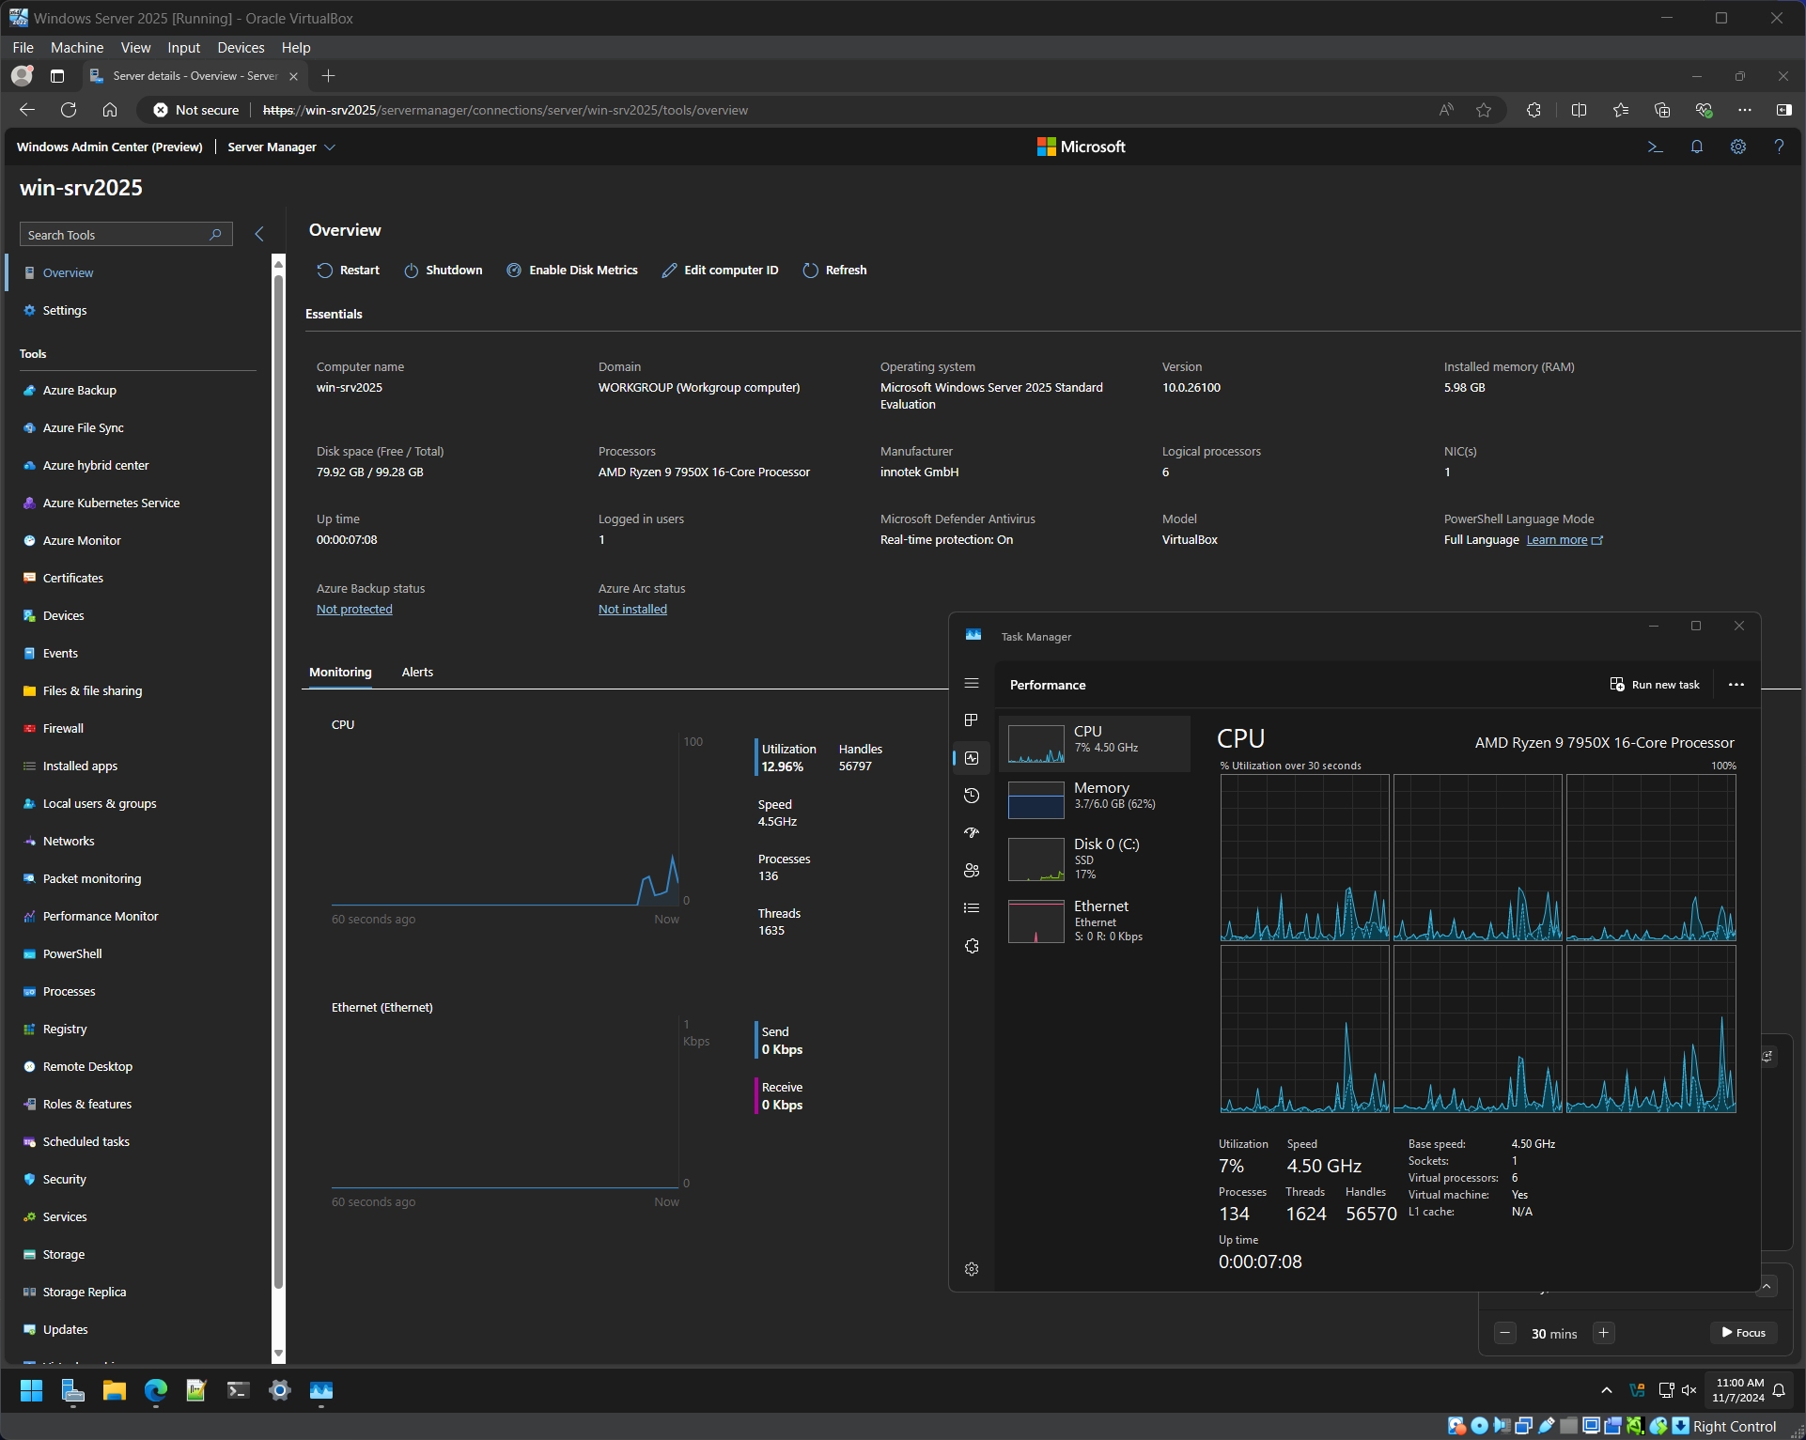Open PowerShell console icon in header

click(1655, 147)
